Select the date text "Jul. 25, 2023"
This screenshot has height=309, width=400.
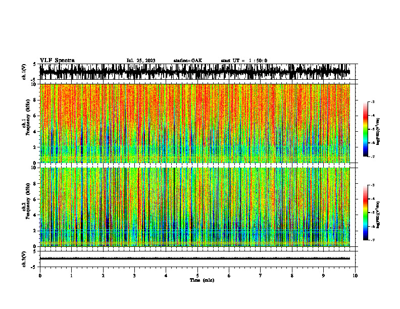click(141, 61)
